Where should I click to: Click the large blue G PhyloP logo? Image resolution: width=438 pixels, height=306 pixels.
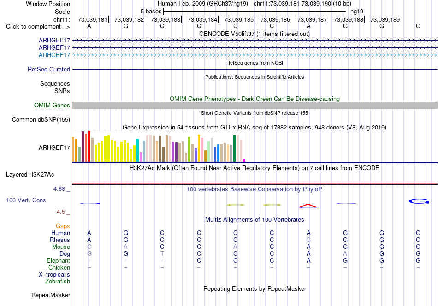click(x=419, y=201)
